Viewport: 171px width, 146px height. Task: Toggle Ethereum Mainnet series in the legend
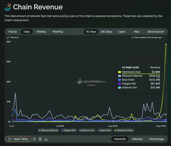coord(49,130)
